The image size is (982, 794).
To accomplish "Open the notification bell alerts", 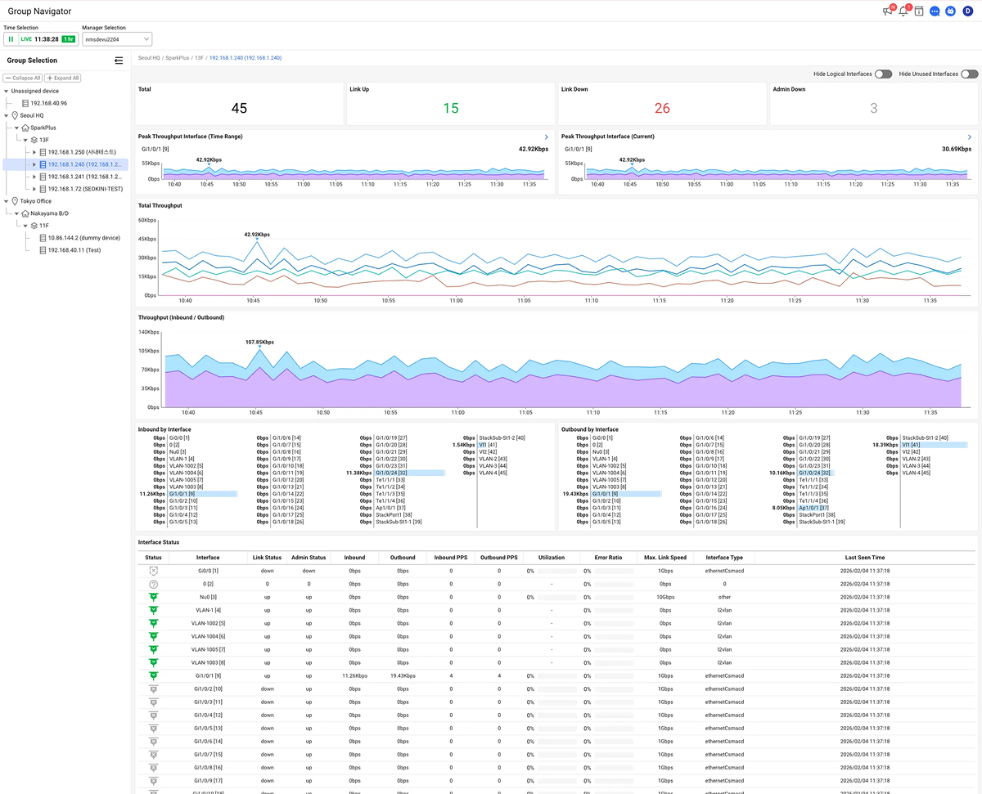I will (x=903, y=11).
